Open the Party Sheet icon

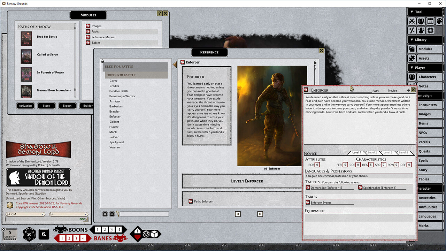(421, 21)
